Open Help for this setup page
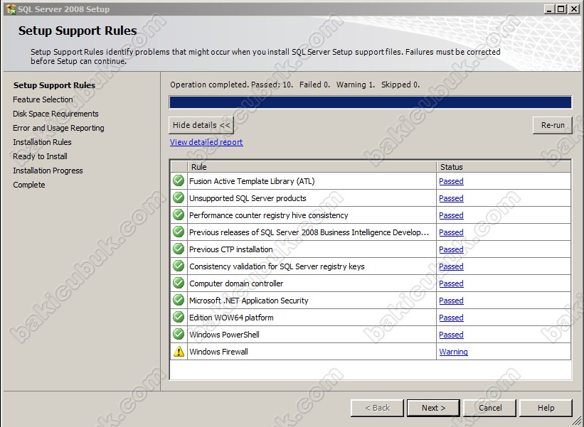 coord(546,408)
